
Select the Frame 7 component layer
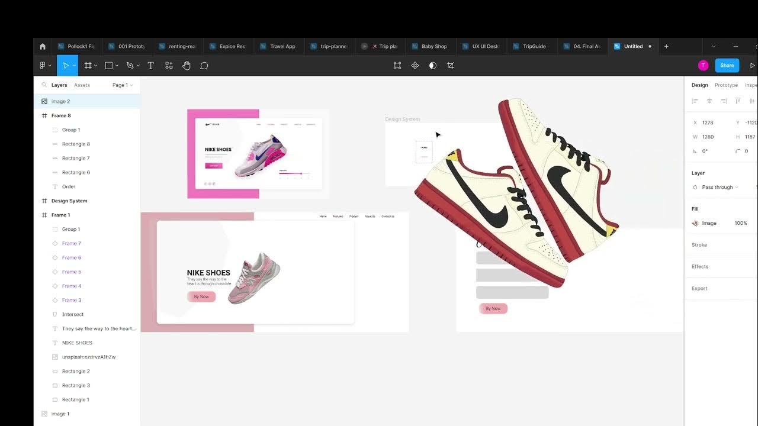click(x=87, y=244)
